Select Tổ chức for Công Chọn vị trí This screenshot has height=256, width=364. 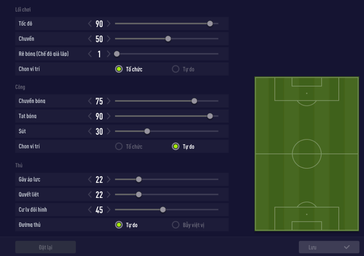(x=119, y=146)
